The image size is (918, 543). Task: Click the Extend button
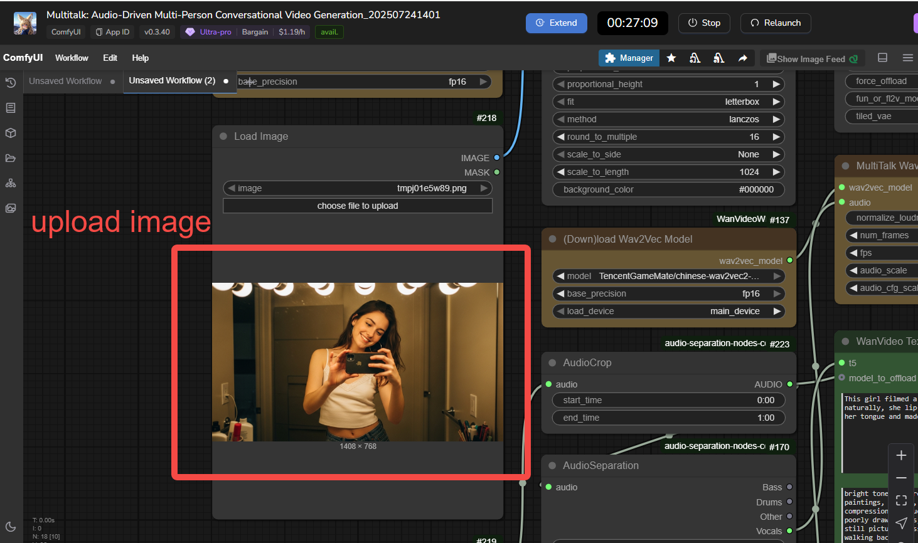557,23
